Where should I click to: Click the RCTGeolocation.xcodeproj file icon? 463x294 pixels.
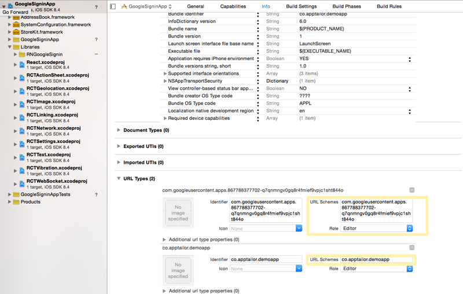tap(22, 91)
